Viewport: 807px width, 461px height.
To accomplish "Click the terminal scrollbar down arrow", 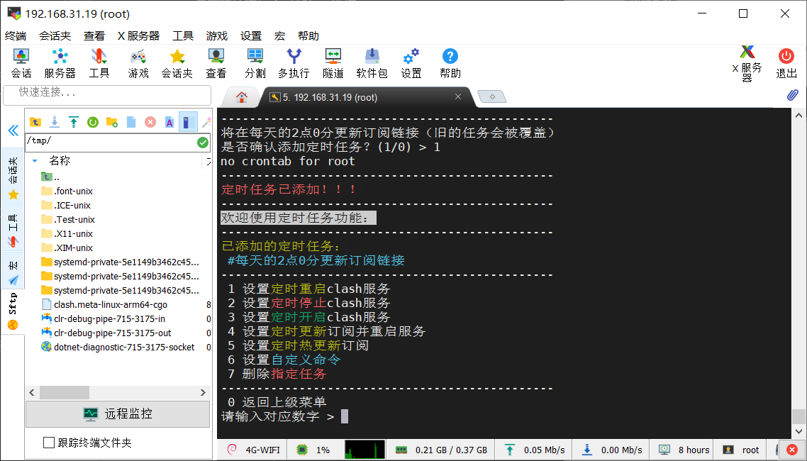I will [798, 431].
